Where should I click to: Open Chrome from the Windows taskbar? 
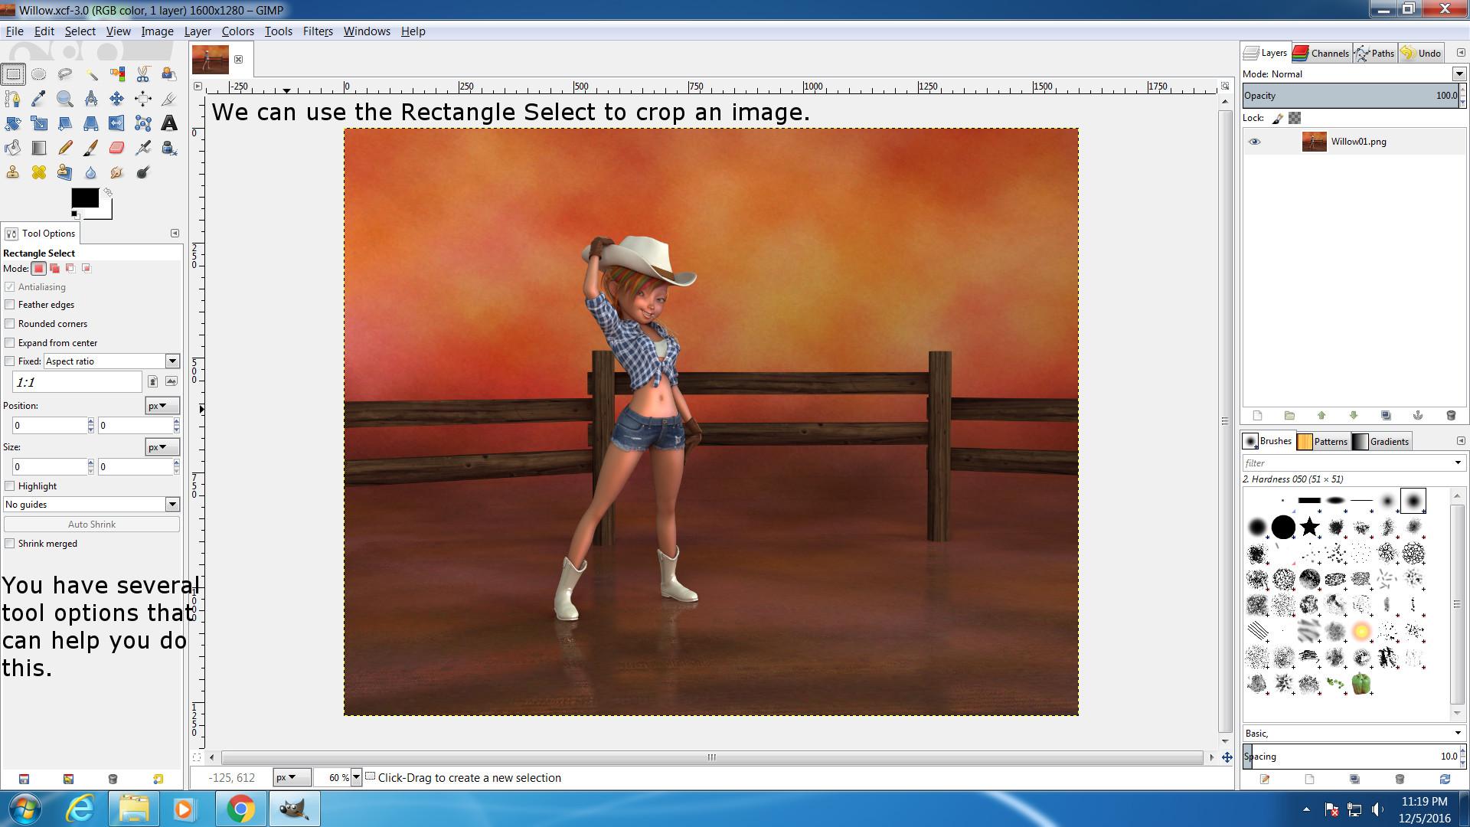240,809
